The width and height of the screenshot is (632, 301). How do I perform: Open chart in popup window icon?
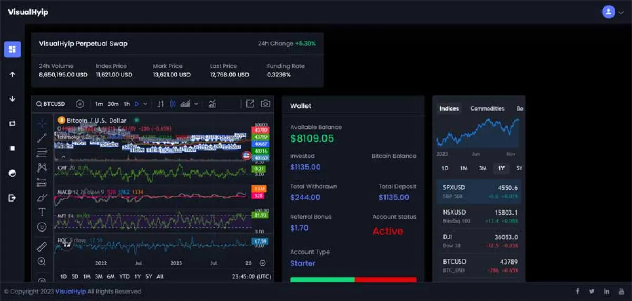click(250, 104)
